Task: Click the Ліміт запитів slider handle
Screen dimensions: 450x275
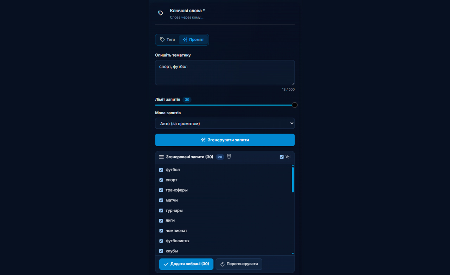Action: coord(295,105)
